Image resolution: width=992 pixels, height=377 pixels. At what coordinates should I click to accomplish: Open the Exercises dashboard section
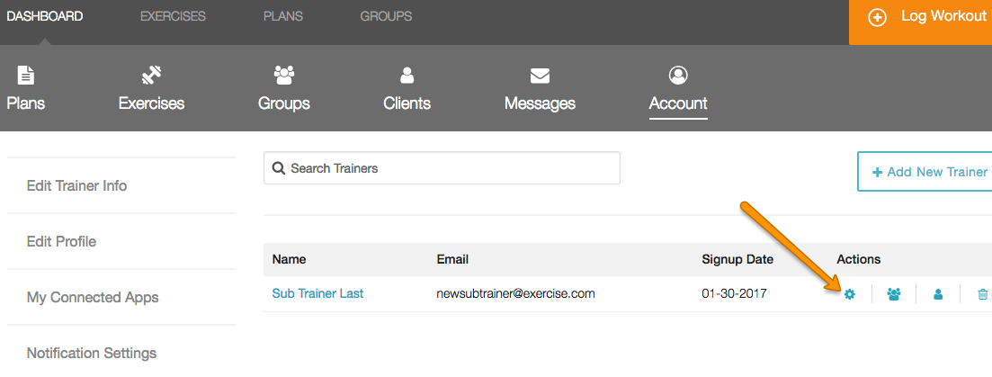(151, 88)
